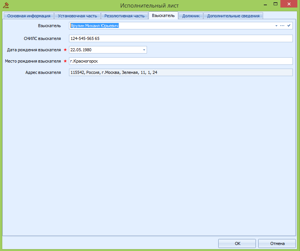
Task: Click the Исполнительный лист window title
Action: coord(149,6)
